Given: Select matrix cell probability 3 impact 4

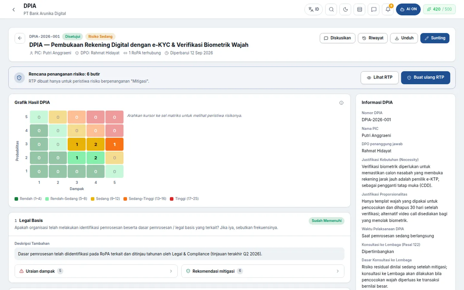Looking at the screenshot, I should [96, 144].
